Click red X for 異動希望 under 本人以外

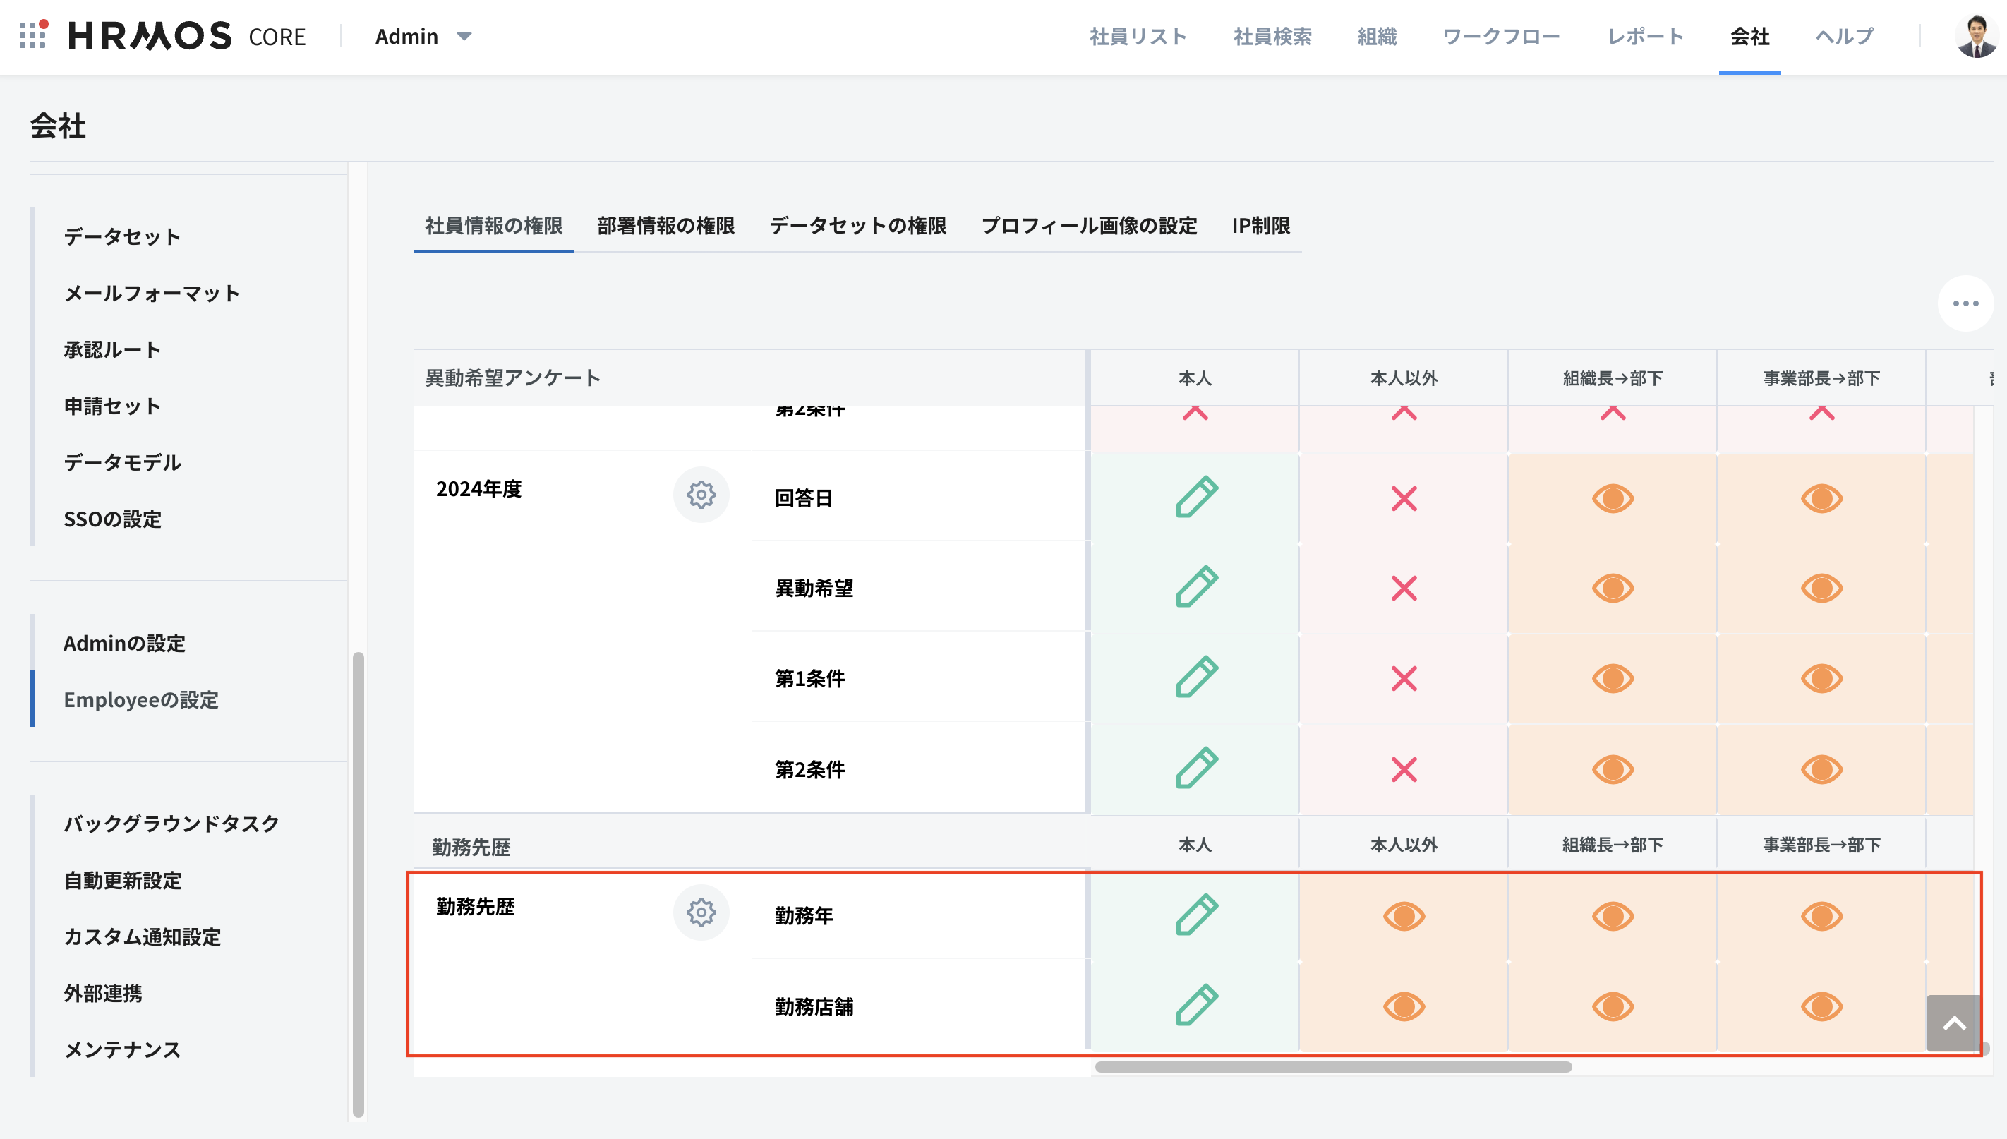1404,589
